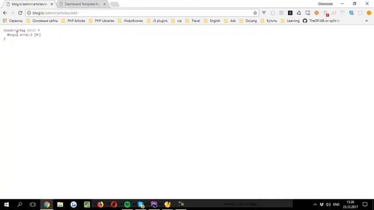The image size is (374, 210).
Task: Show hidden bookmarks via double chevron
Action: point(366,21)
